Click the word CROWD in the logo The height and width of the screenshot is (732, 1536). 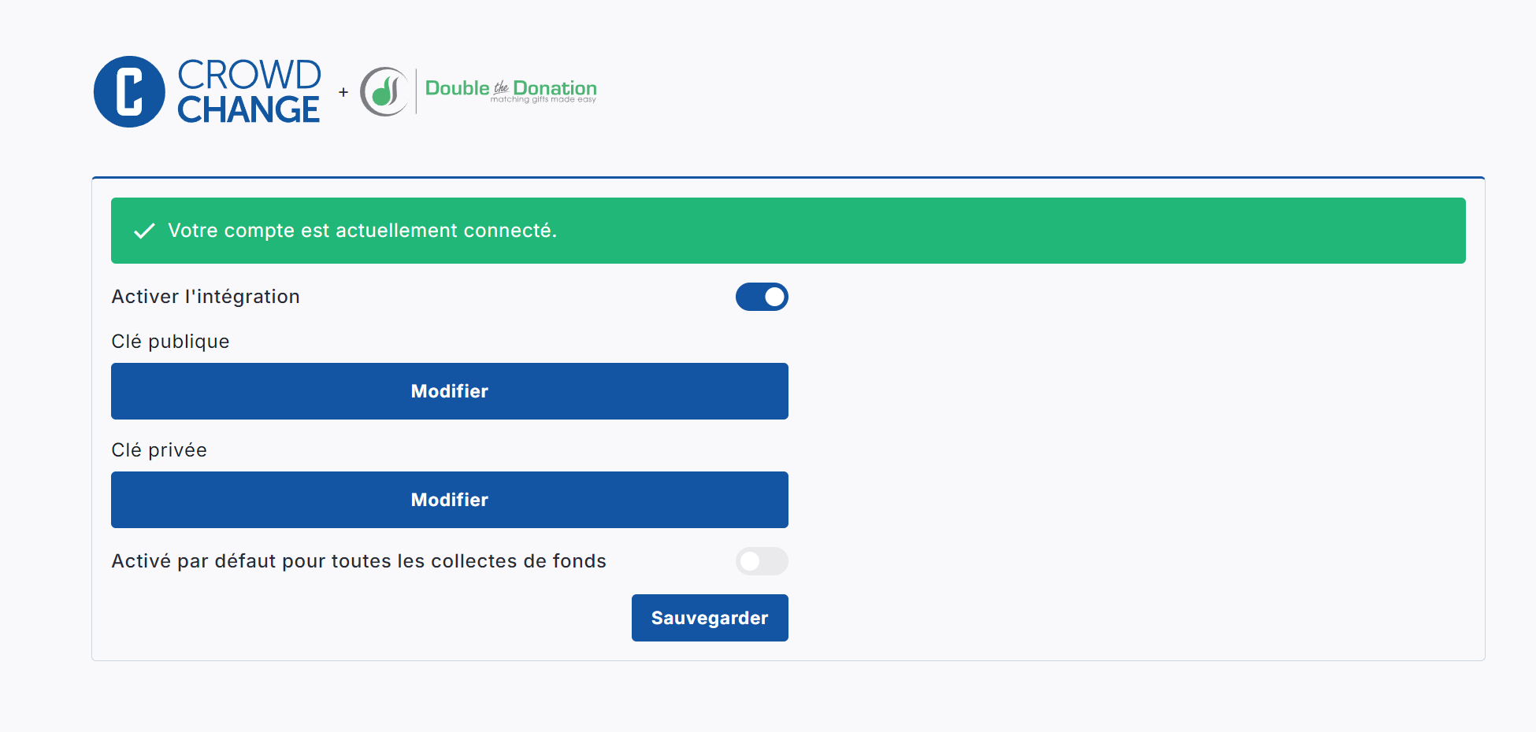[249, 75]
